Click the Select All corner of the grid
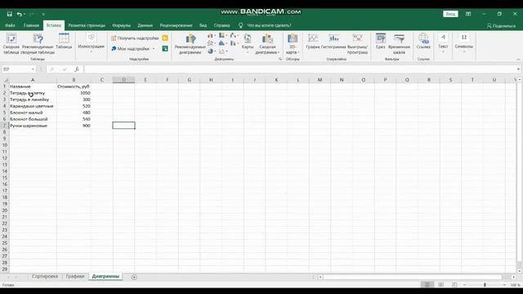 5,80
